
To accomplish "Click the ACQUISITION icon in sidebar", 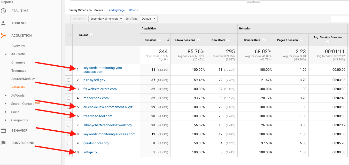I will click(4, 35).
